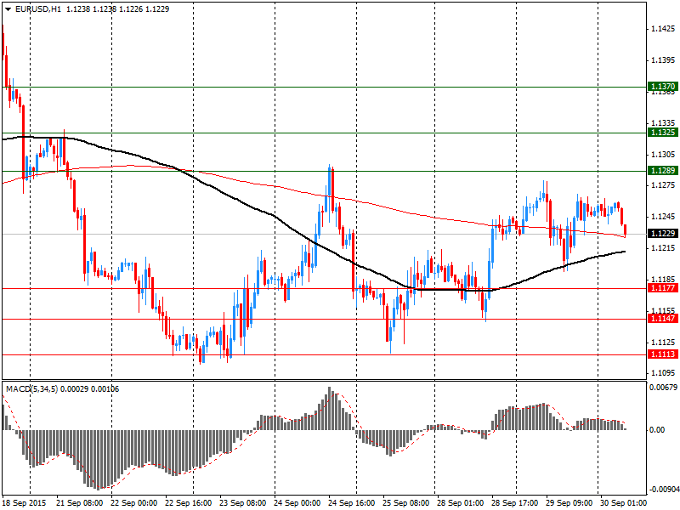680x510 pixels.
Task: Click the 1.1095 price scale value
Action: (x=663, y=373)
